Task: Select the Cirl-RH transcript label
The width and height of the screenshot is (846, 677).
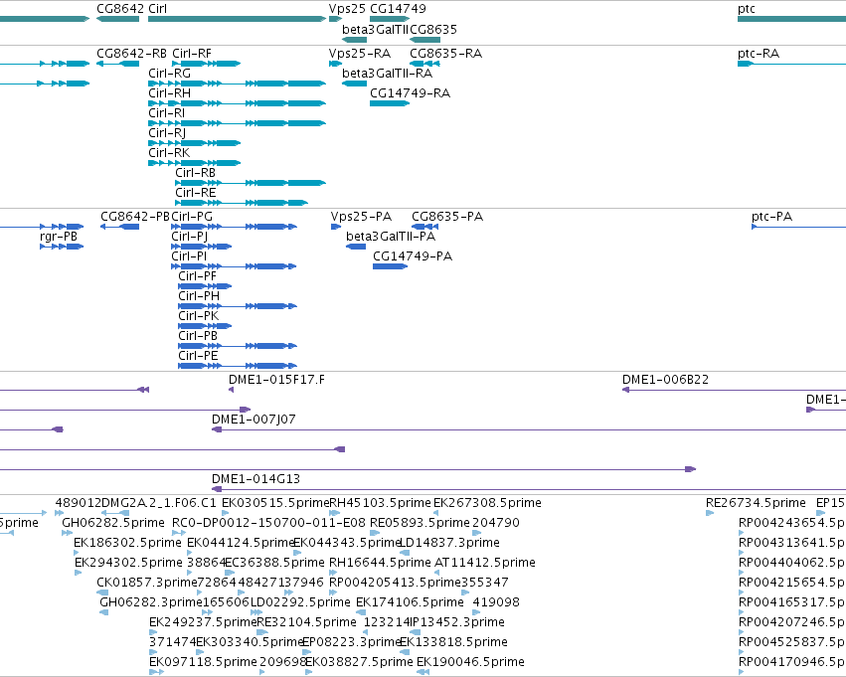Action: click(x=169, y=93)
